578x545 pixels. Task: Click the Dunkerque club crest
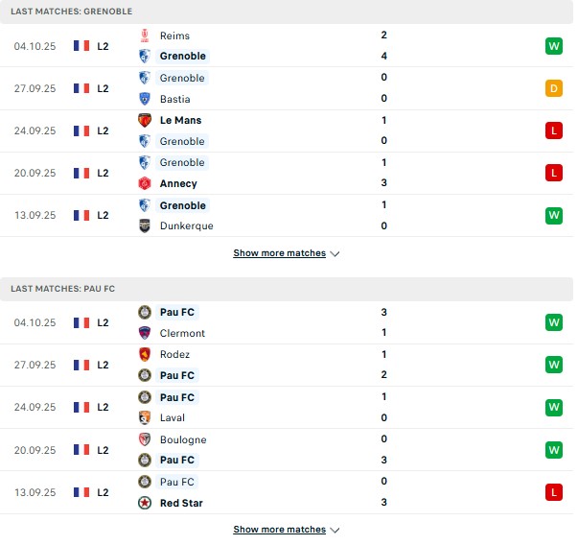pyautogui.click(x=145, y=225)
